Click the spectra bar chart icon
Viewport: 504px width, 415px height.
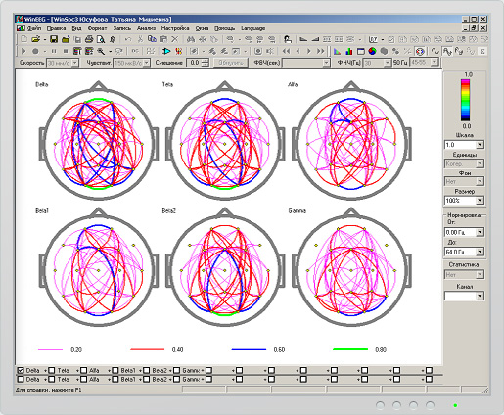[x=349, y=51]
